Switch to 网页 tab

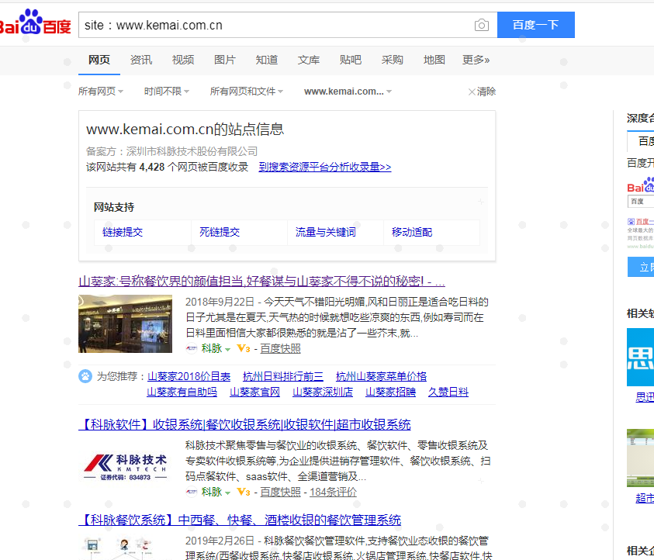[99, 60]
